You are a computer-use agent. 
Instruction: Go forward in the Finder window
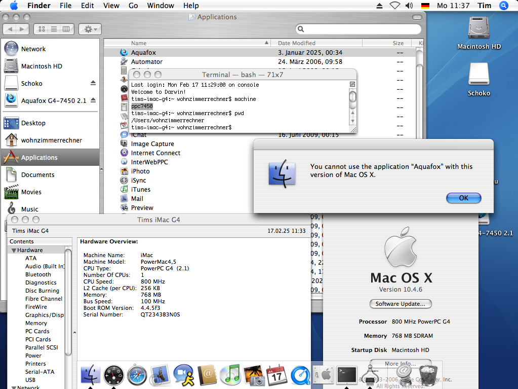(22, 29)
